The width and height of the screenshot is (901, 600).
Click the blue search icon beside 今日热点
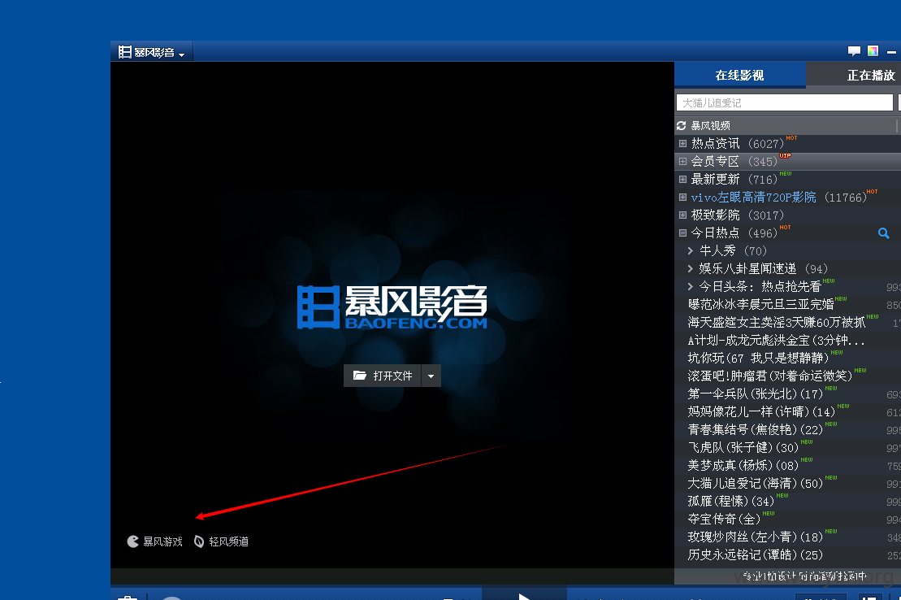(x=884, y=233)
